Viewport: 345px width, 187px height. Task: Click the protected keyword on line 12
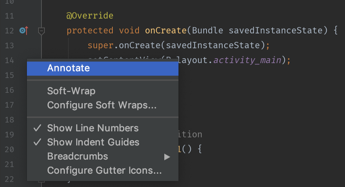90,31
